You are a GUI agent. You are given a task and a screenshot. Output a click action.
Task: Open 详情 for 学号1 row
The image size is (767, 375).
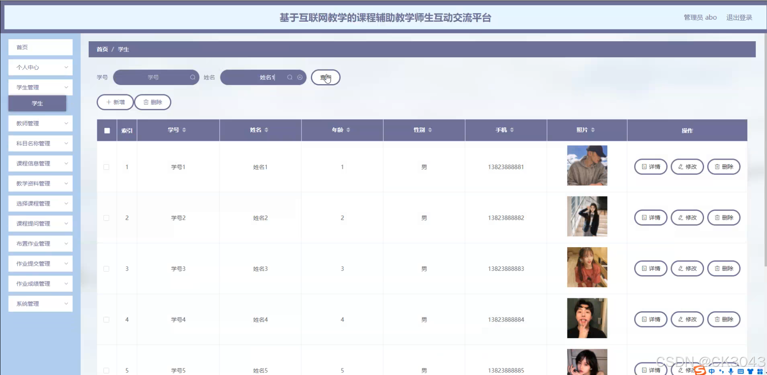coord(651,167)
